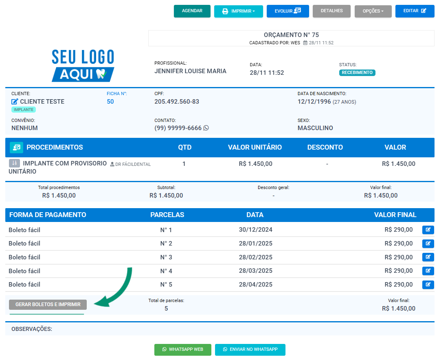Viewport: 439px width, 361px height.
Task: Open the IMPRIMIR dropdown menu
Action: point(238,11)
